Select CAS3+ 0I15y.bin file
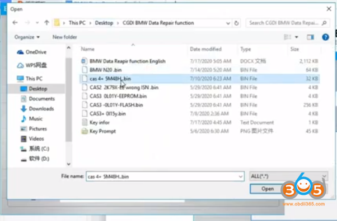 click(x=199, y=114)
